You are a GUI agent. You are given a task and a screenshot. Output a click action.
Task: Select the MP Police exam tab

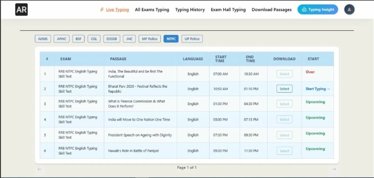click(150, 39)
